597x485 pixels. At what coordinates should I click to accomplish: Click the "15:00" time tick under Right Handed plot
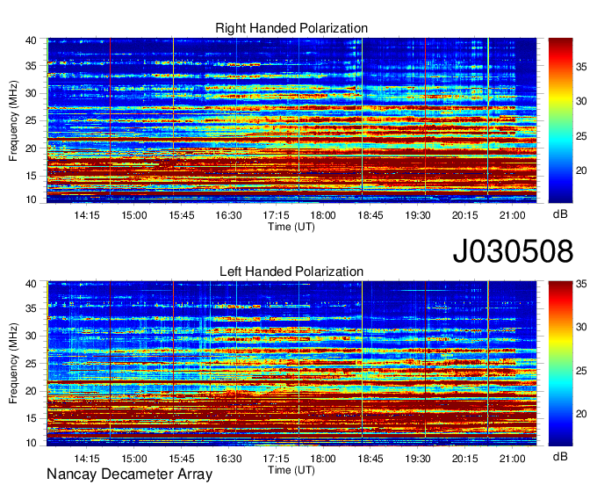pos(134,215)
